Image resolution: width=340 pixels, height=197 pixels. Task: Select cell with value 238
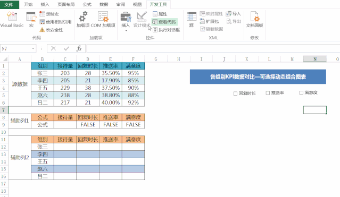point(65,95)
